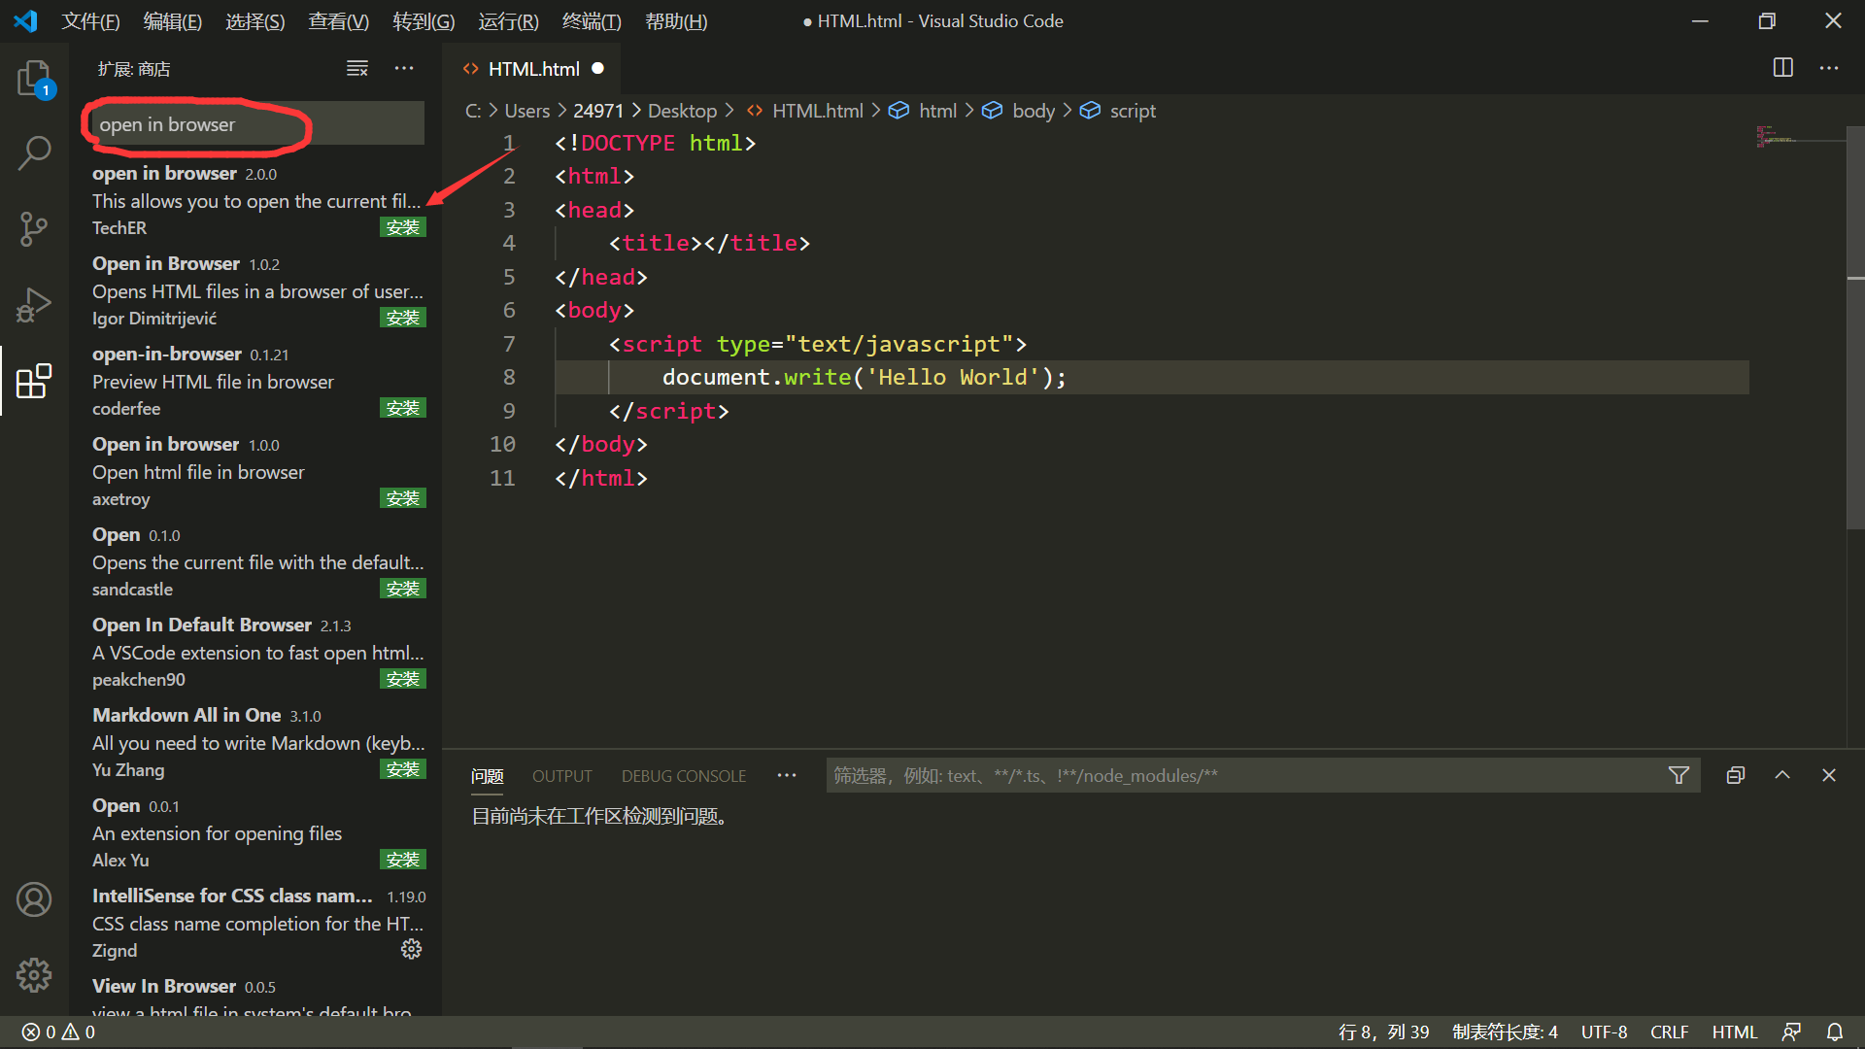Click the manage gear for IntelliSense CSS extension
Image resolution: width=1865 pixels, height=1049 pixels.
click(x=411, y=949)
